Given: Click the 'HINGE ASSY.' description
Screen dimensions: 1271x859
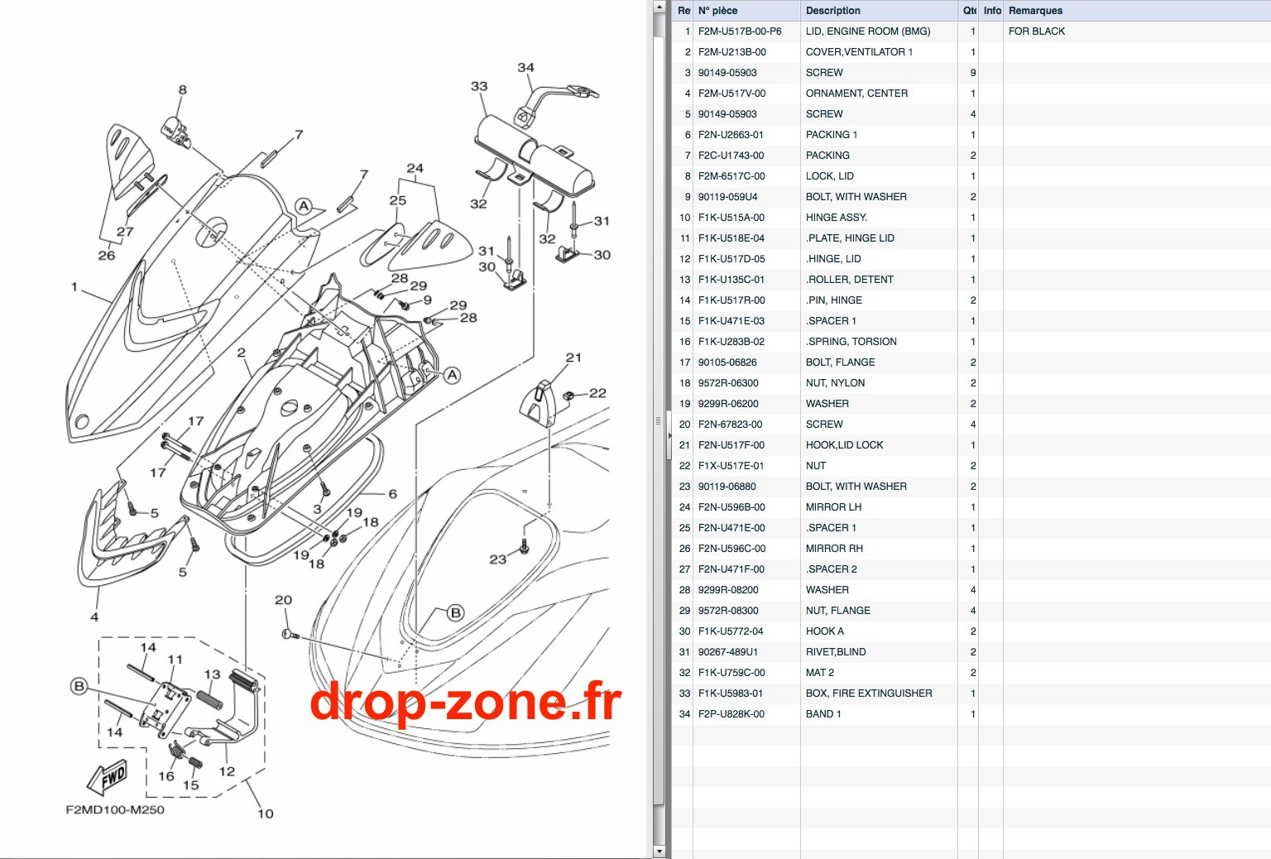Looking at the screenshot, I should click(837, 218).
